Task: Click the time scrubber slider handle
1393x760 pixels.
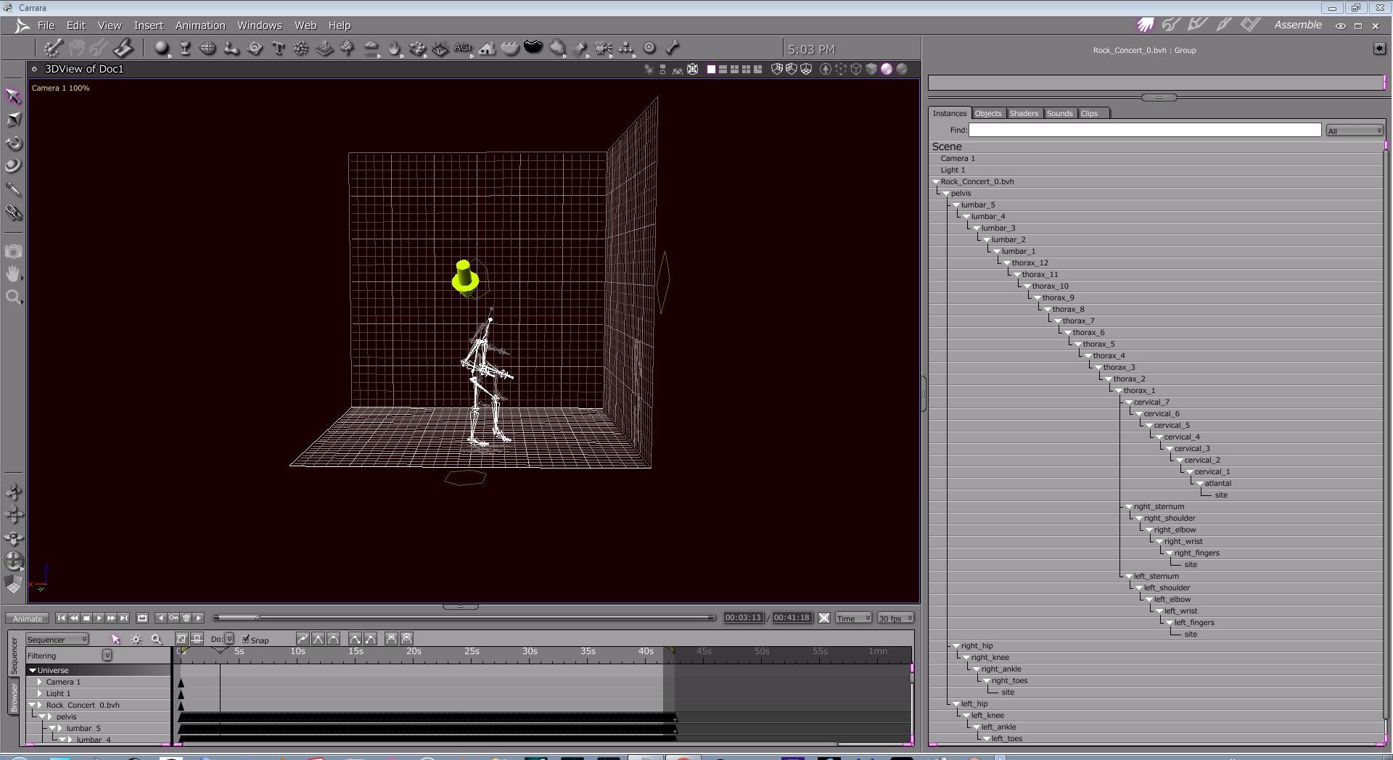Action: [x=258, y=617]
